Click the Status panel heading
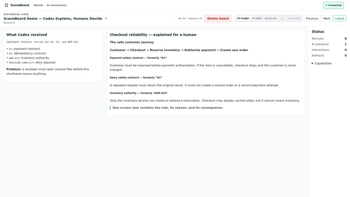 point(317,32)
